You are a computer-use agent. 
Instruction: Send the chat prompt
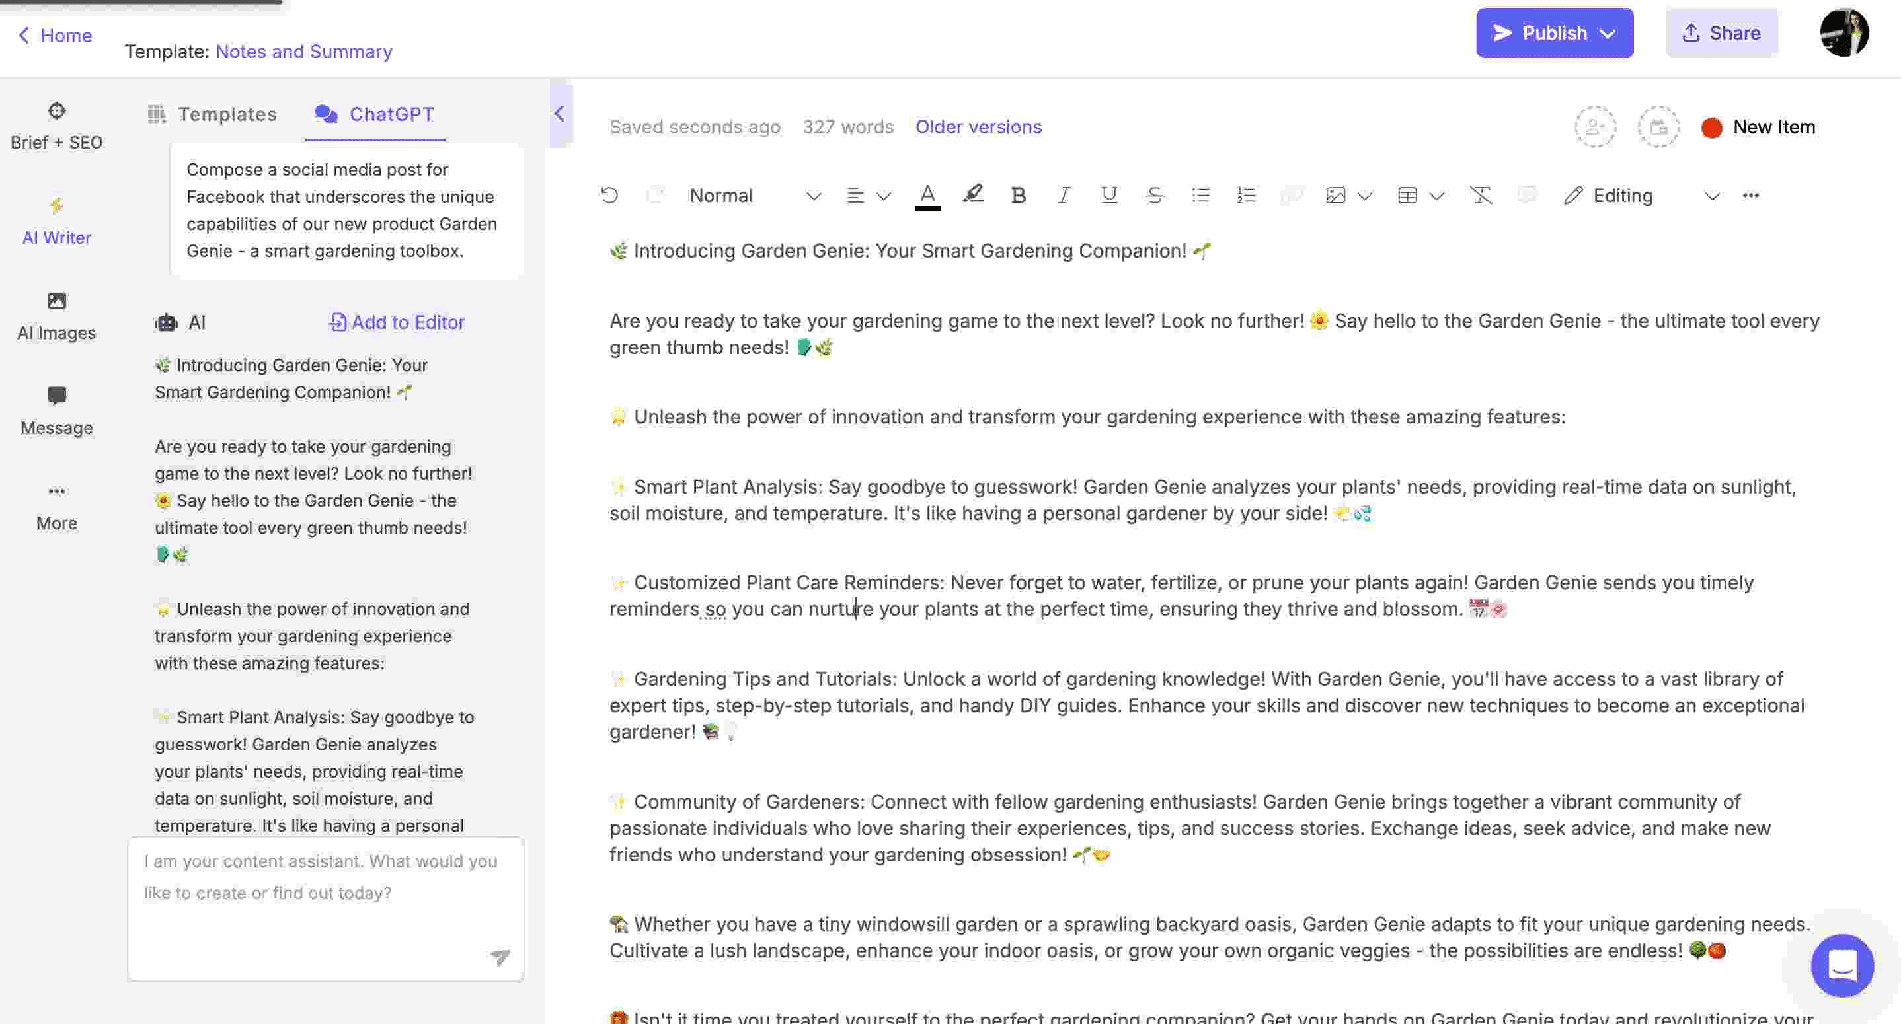tap(500, 957)
